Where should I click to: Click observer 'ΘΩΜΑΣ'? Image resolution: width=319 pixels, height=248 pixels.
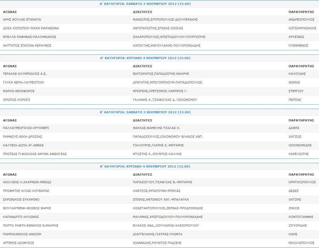click(294, 83)
